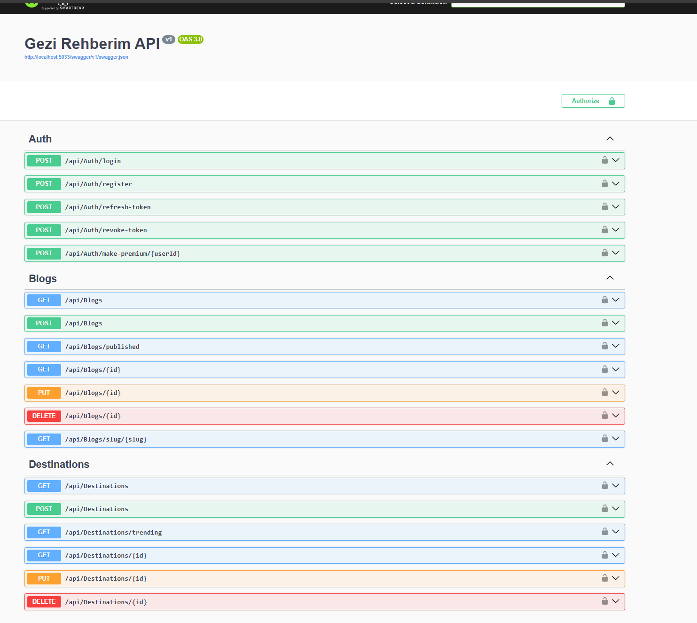
Task: Click the Auth section heading
Action: (x=40, y=139)
